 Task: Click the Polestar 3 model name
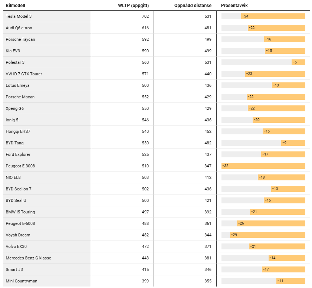tap(15, 62)
